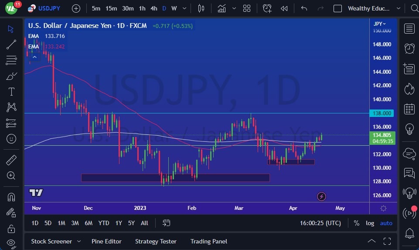Select the weekly W timeframe
419x250 pixels.
click(x=174, y=9)
